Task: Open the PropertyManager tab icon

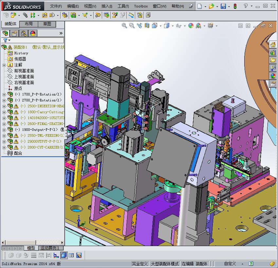Action: coord(14,33)
